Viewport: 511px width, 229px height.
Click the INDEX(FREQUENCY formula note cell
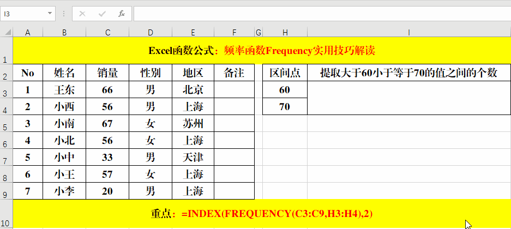tap(262, 214)
